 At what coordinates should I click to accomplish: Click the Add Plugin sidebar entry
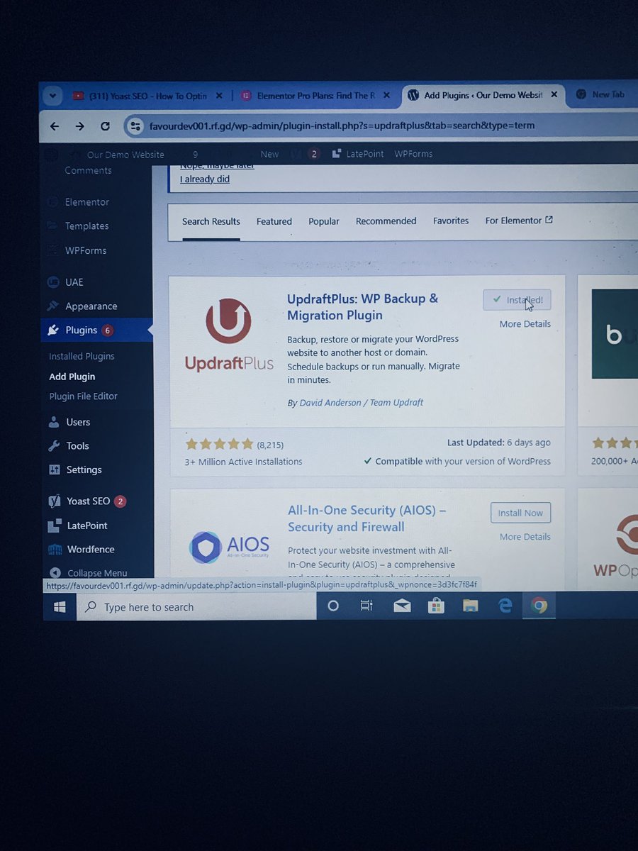[72, 376]
